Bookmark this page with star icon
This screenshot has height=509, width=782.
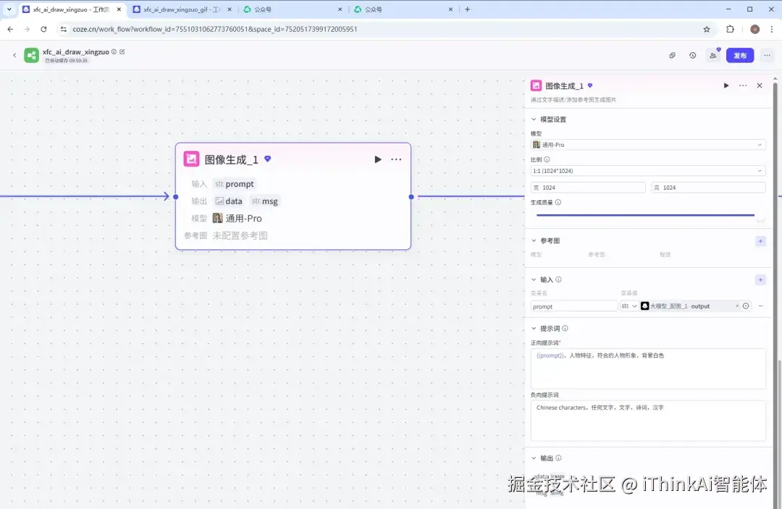click(x=707, y=30)
